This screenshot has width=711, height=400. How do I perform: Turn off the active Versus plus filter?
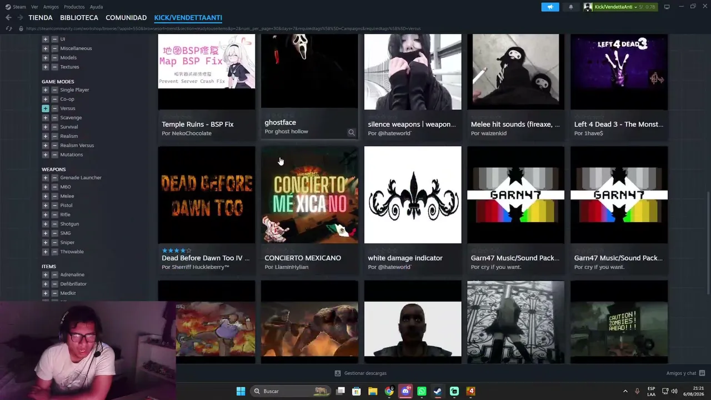(x=45, y=108)
